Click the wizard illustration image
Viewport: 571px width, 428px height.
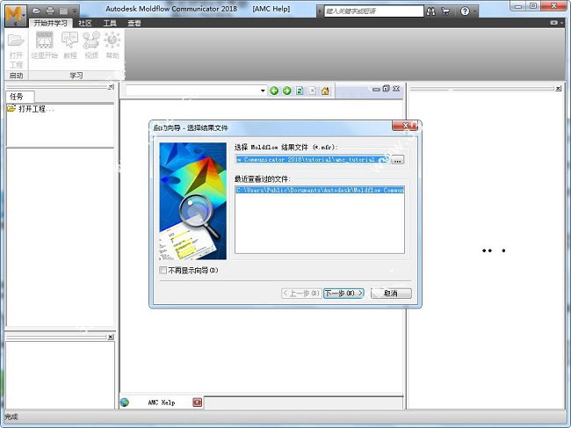[x=193, y=201]
